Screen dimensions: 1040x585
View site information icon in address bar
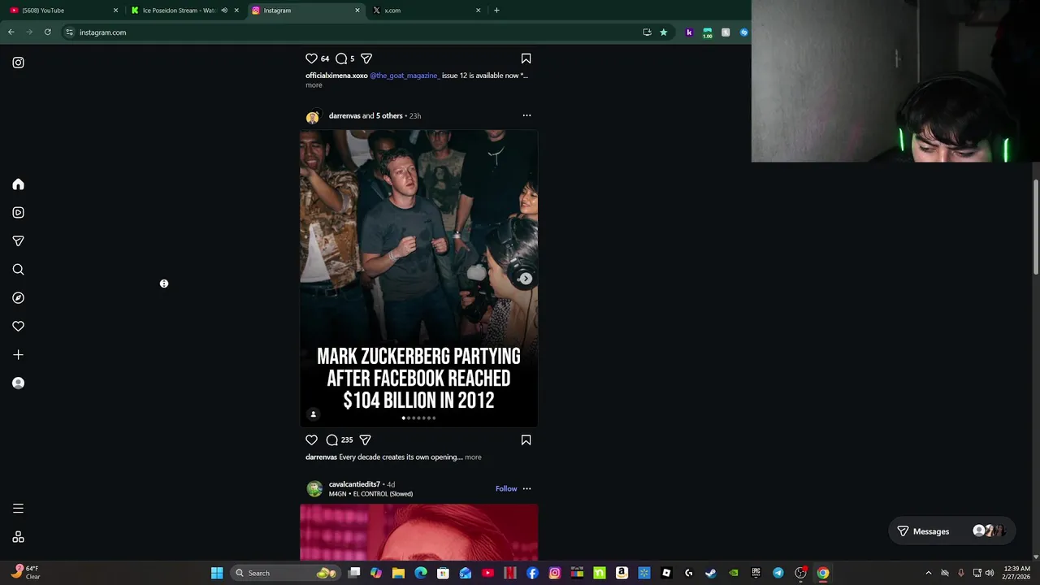[70, 32]
